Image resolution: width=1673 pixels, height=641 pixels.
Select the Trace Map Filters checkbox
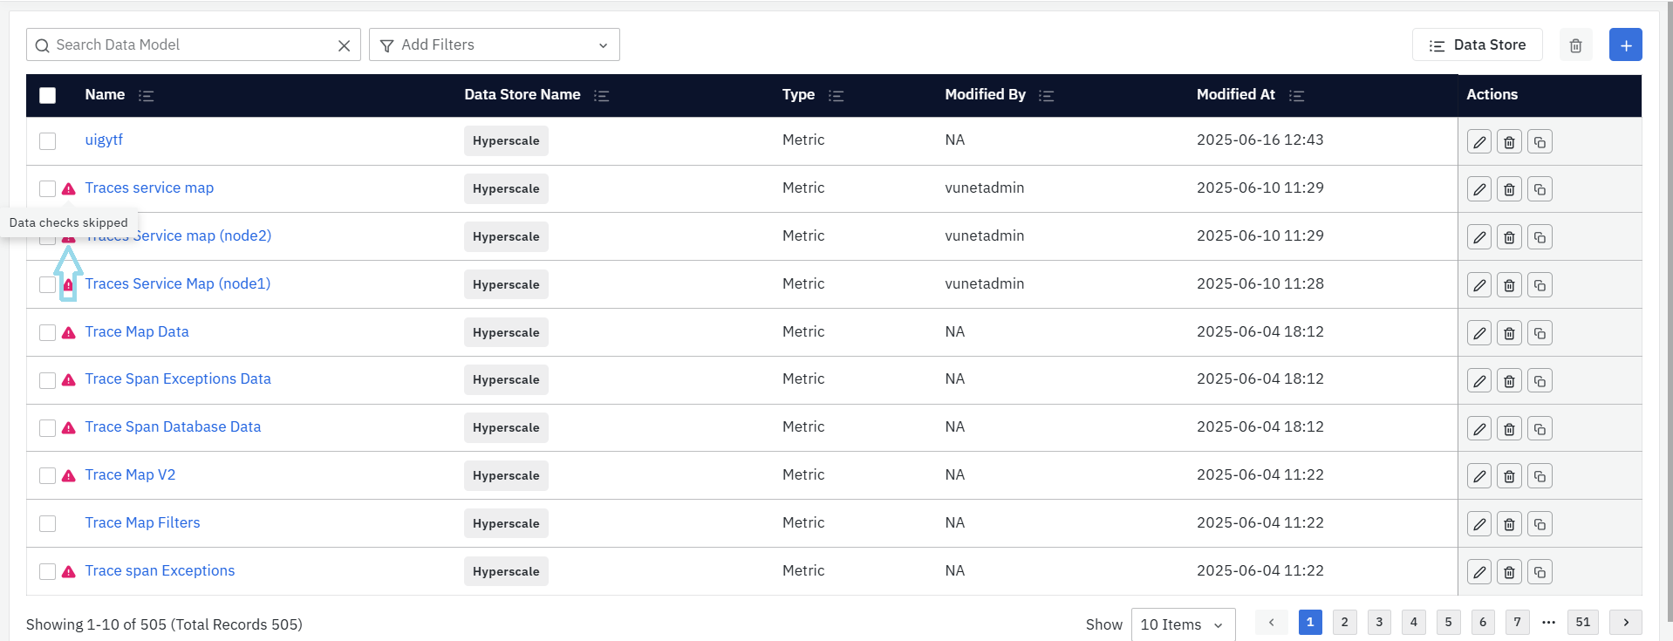[x=48, y=523]
